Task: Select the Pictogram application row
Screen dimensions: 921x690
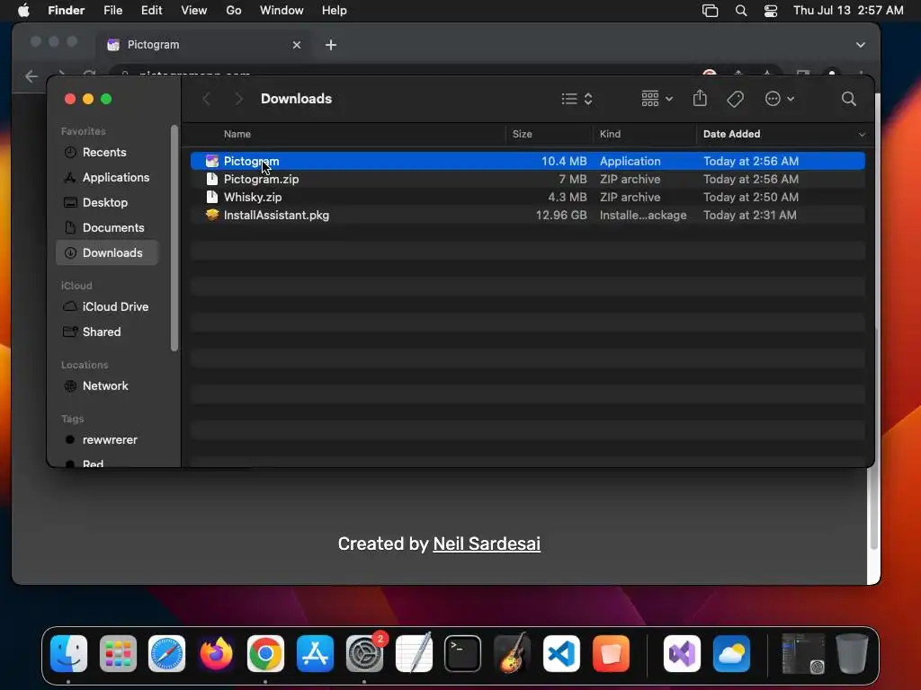Action: coord(527,161)
